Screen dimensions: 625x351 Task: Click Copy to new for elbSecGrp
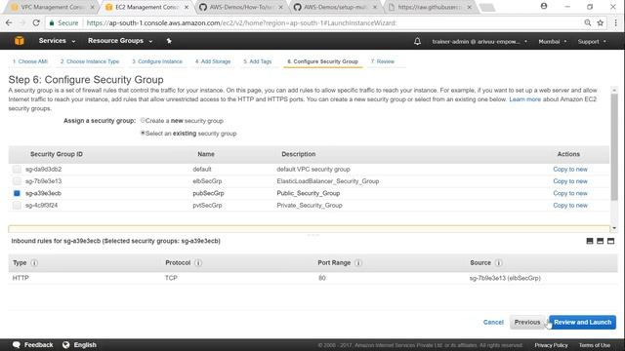(570, 181)
